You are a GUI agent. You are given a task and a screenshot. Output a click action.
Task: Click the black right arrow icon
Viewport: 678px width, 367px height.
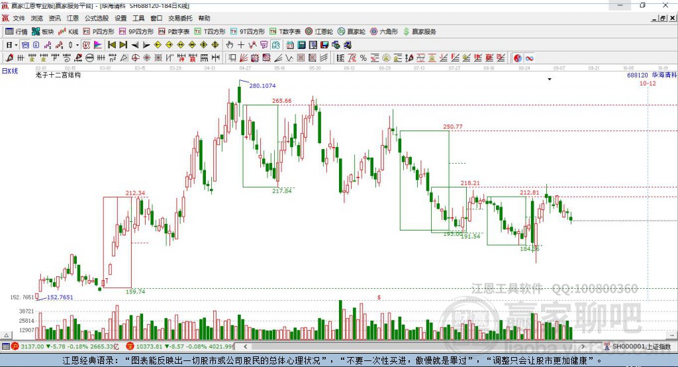pyautogui.click(x=146, y=45)
